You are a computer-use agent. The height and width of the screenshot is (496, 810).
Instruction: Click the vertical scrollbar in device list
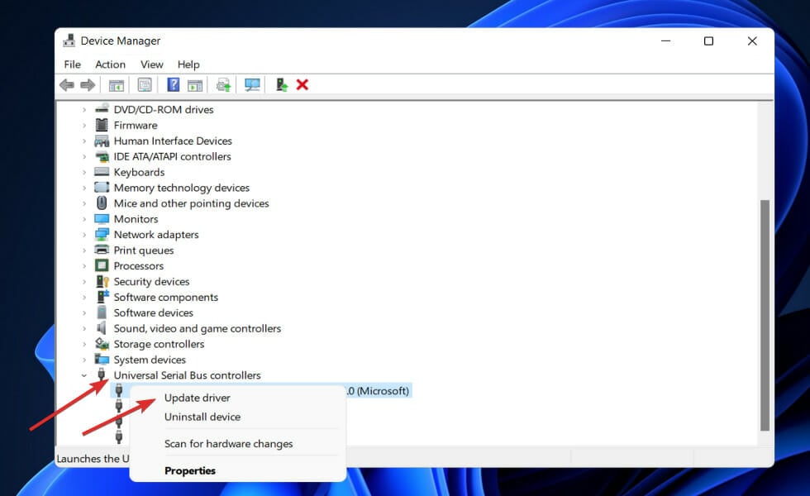click(x=765, y=314)
